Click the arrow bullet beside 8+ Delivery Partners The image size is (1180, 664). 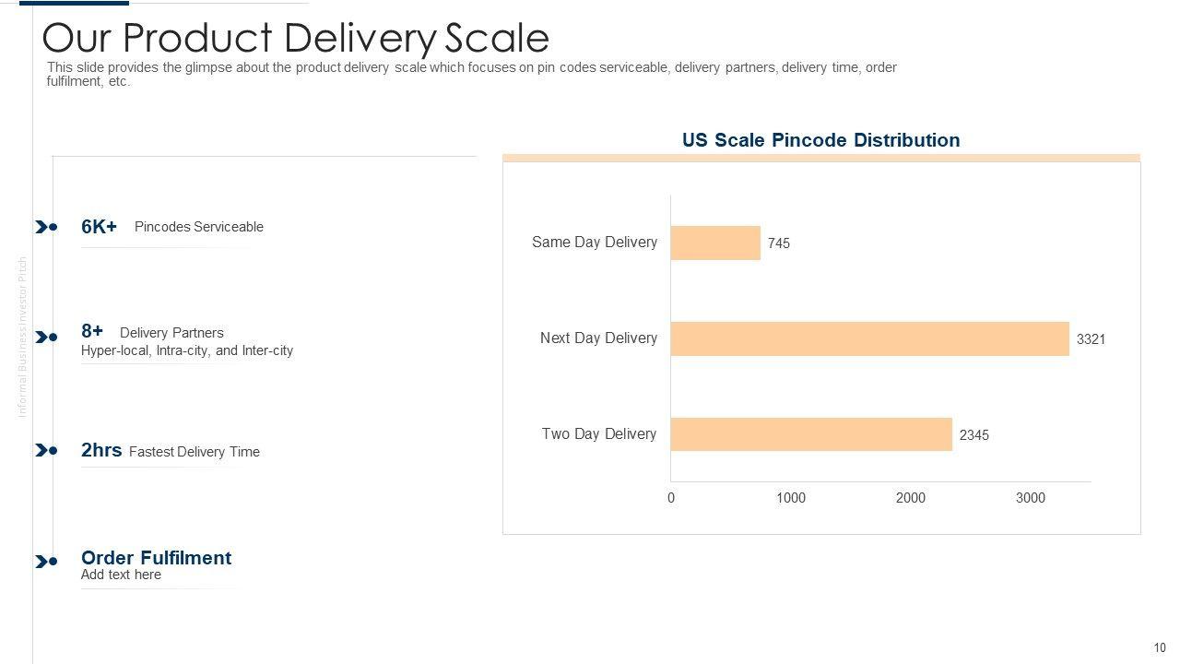tap(46, 338)
